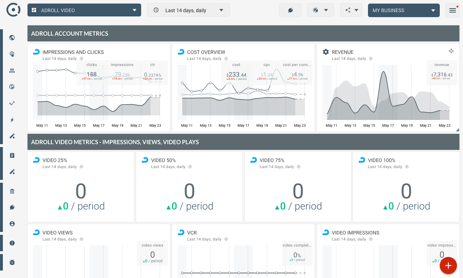Click the status dot beside COST OVERVIEW date range

226,59
